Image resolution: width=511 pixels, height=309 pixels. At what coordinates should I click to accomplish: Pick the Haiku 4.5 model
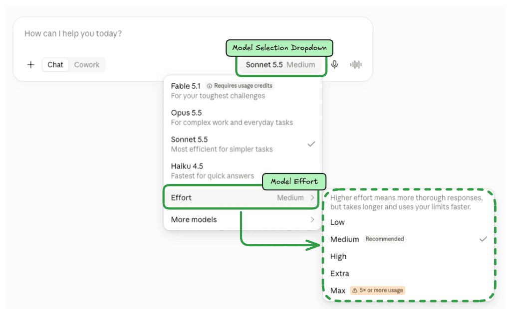[x=242, y=170]
